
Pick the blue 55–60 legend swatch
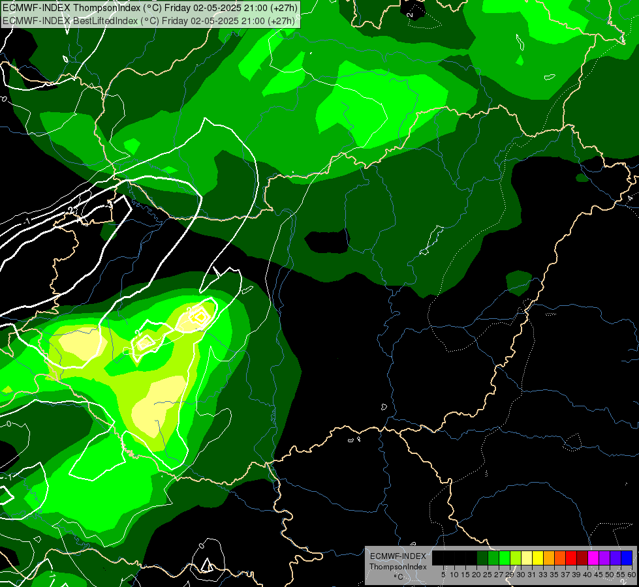click(x=627, y=558)
